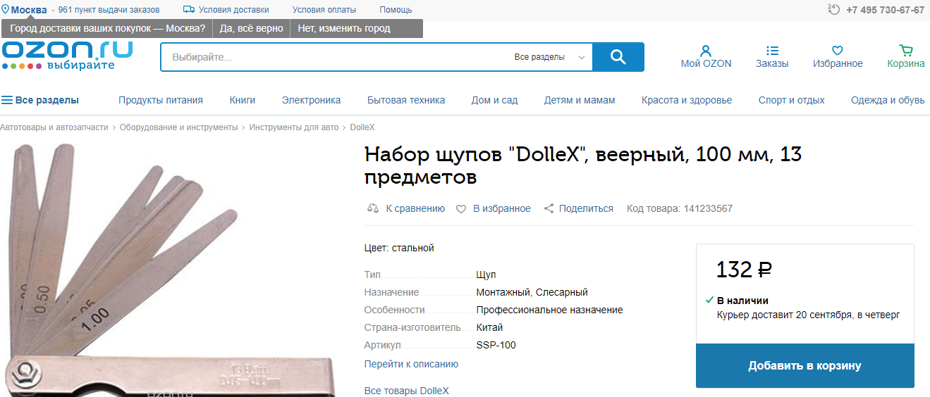Open the Заказы list icon
The width and height of the screenshot is (930, 397).
(772, 51)
